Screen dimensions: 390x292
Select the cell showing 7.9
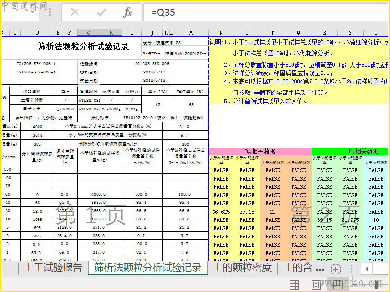click(x=184, y=252)
